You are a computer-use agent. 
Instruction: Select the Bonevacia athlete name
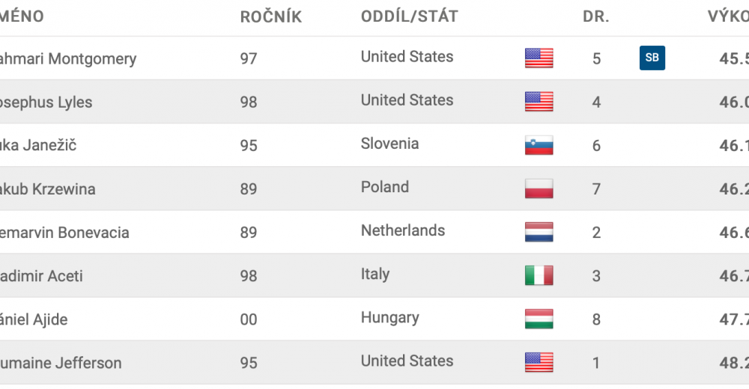pos(64,233)
